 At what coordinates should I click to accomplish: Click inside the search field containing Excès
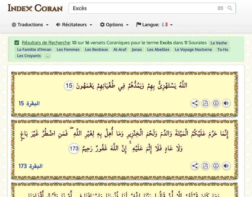pos(141,8)
